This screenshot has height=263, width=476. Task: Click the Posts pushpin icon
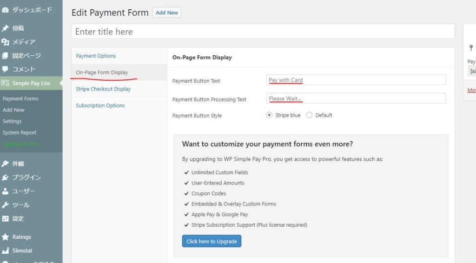click(x=5, y=28)
